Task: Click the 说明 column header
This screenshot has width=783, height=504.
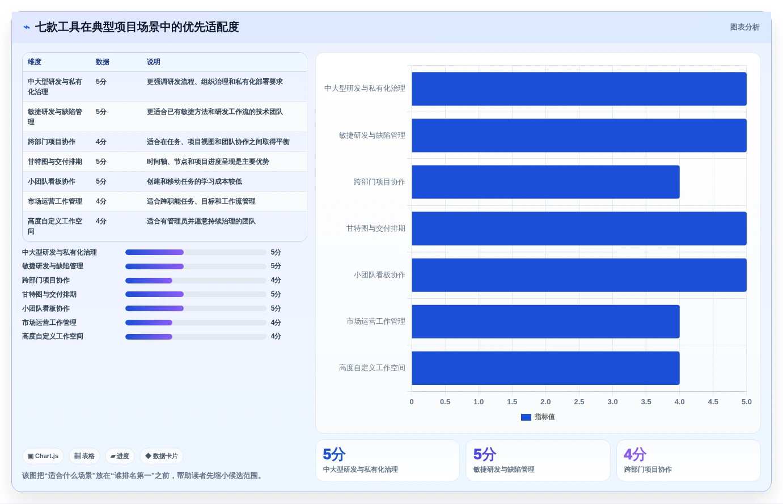Action: pos(154,62)
